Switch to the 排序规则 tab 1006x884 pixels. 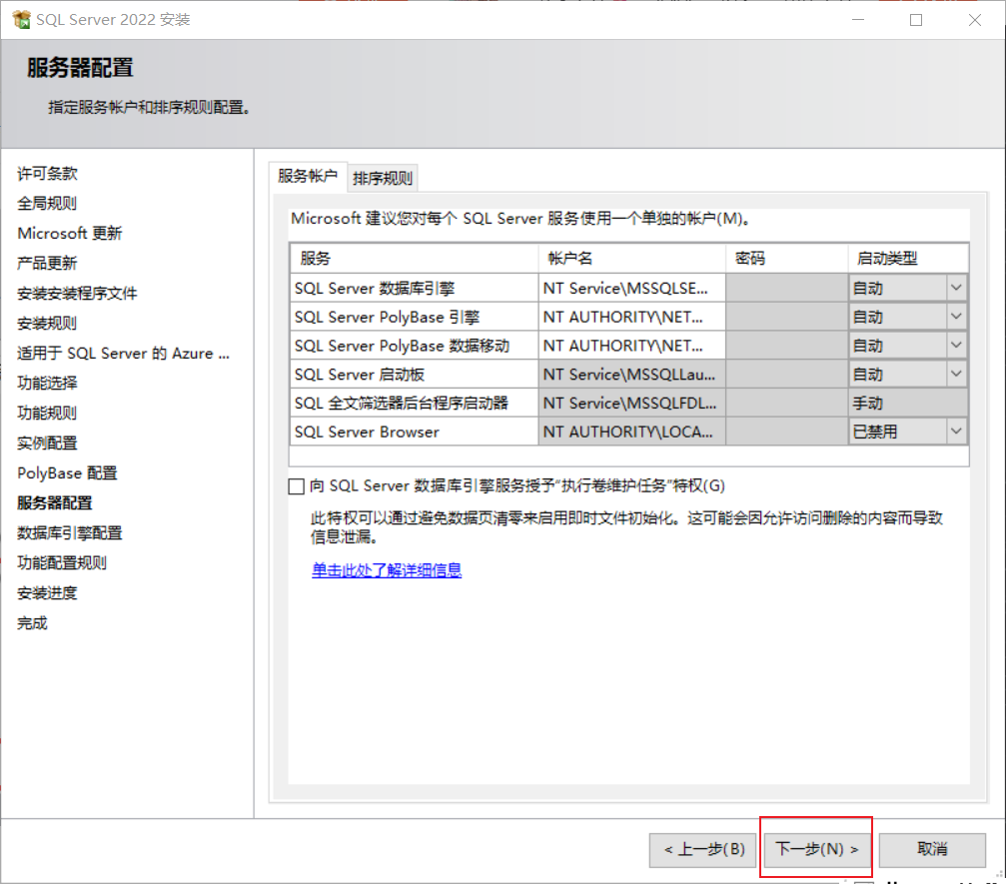click(x=383, y=178)
